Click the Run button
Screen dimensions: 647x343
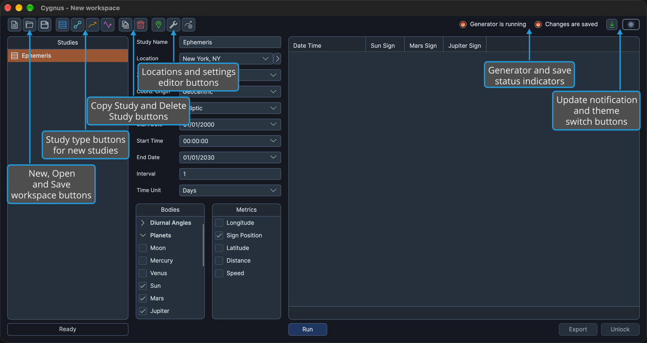pyautogui.click(x=308, y=329)
